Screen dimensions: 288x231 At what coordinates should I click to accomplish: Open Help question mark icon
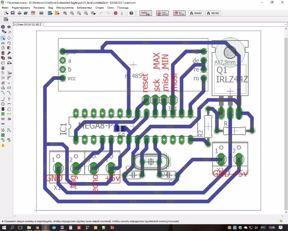click(x=131, y=13)
